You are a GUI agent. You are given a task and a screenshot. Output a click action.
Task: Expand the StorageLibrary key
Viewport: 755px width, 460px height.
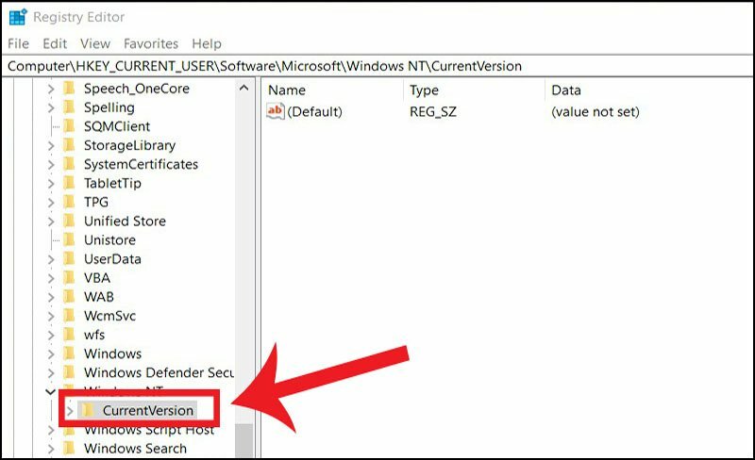[x=51, y=146]
